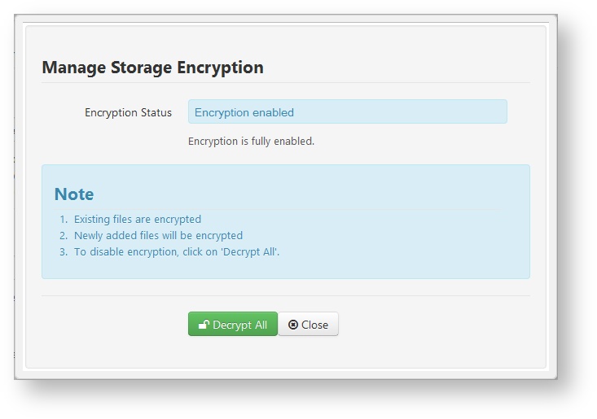Click the list number 3 in the Note

click(64, 252)
